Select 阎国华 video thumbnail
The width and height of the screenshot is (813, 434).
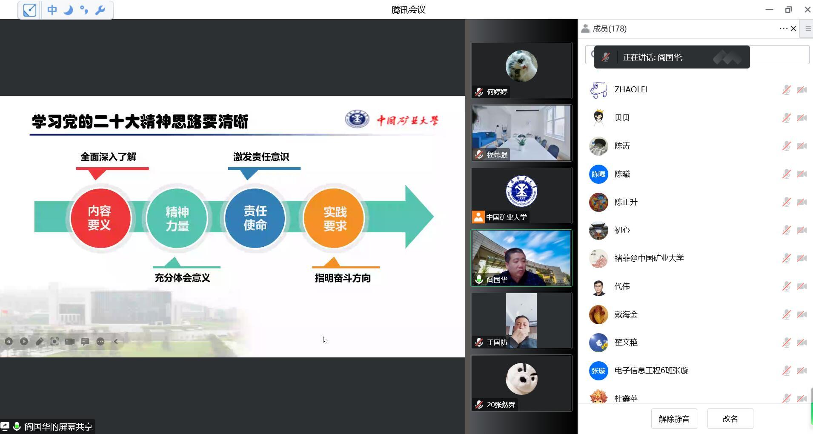point(521,258)
